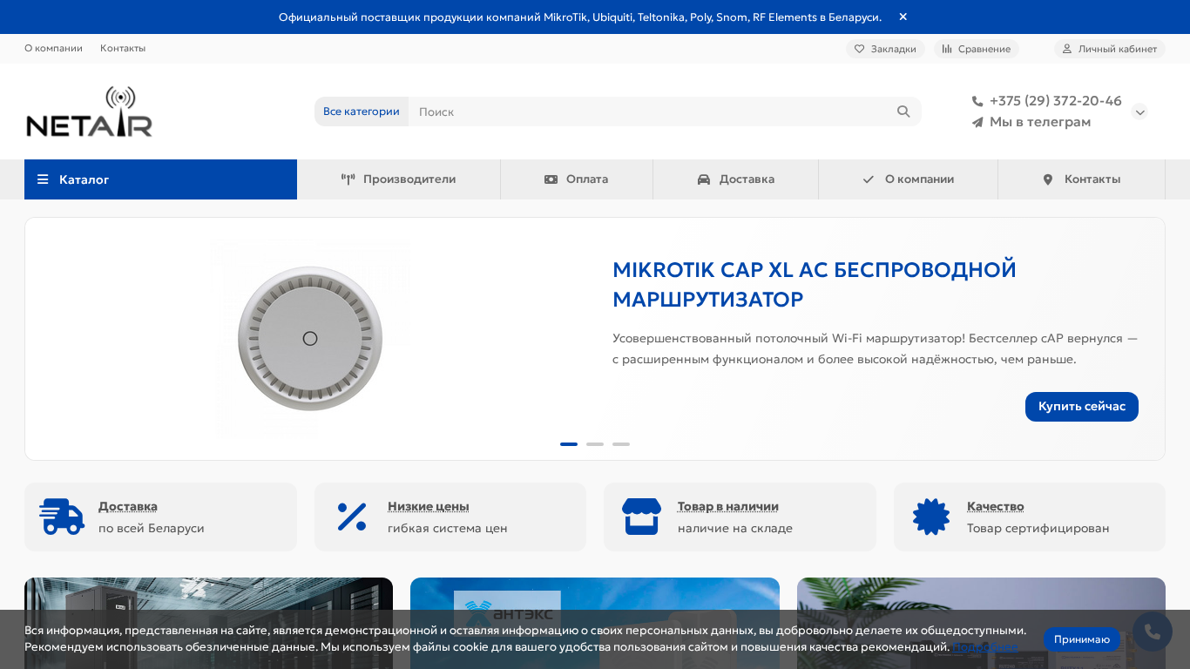Click the NETAIR logo
Viewport: 1190px width, 669px height.
pos(90,111)
